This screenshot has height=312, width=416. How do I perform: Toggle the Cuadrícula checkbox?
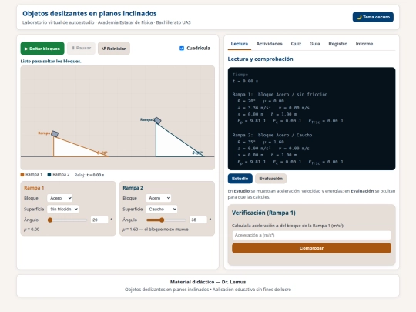pyautogui.click(x=182, y=49)
